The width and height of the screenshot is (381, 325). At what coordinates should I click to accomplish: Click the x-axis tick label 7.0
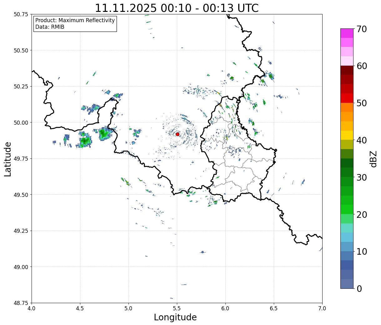(322, 308)
